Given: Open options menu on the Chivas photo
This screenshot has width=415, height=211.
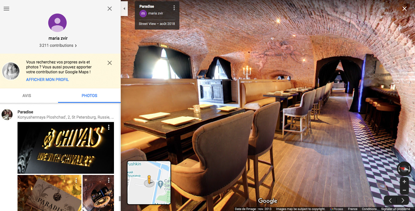Looking at the screenshot, I should [109, 127].
